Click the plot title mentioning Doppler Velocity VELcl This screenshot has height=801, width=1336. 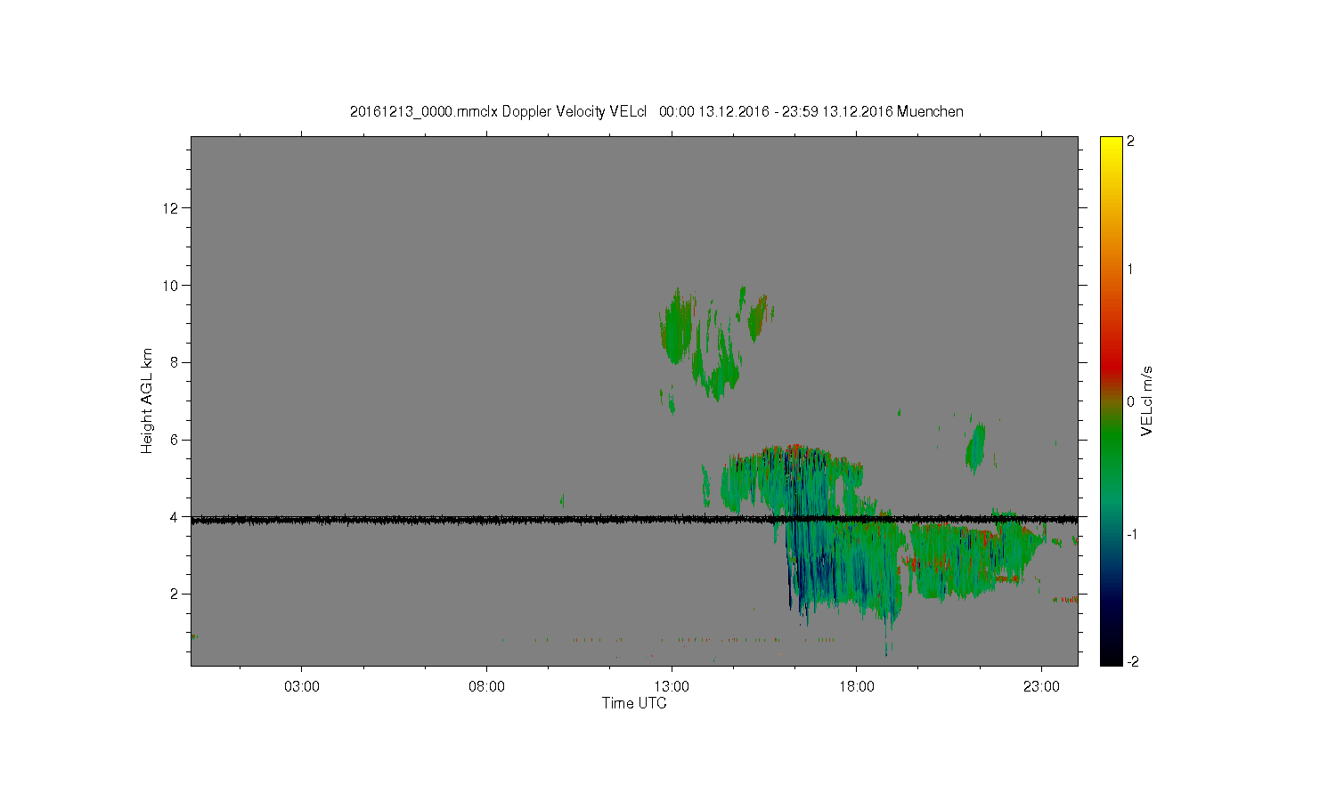pos(656,111)
